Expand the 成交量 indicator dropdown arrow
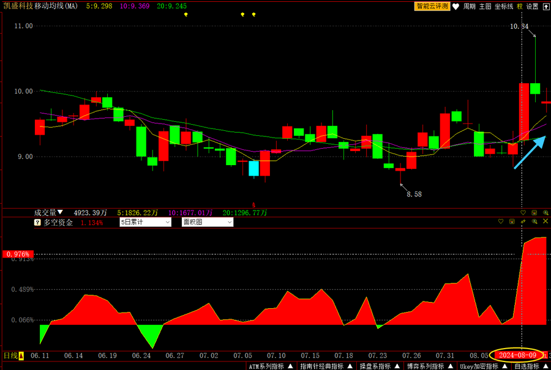 (60, 212)
